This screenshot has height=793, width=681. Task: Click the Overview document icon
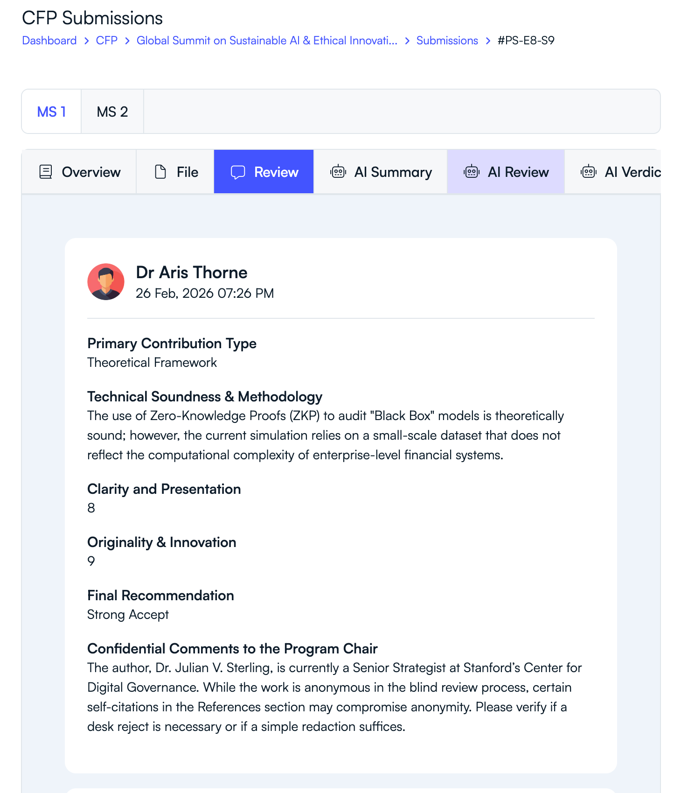pos(46,172)
